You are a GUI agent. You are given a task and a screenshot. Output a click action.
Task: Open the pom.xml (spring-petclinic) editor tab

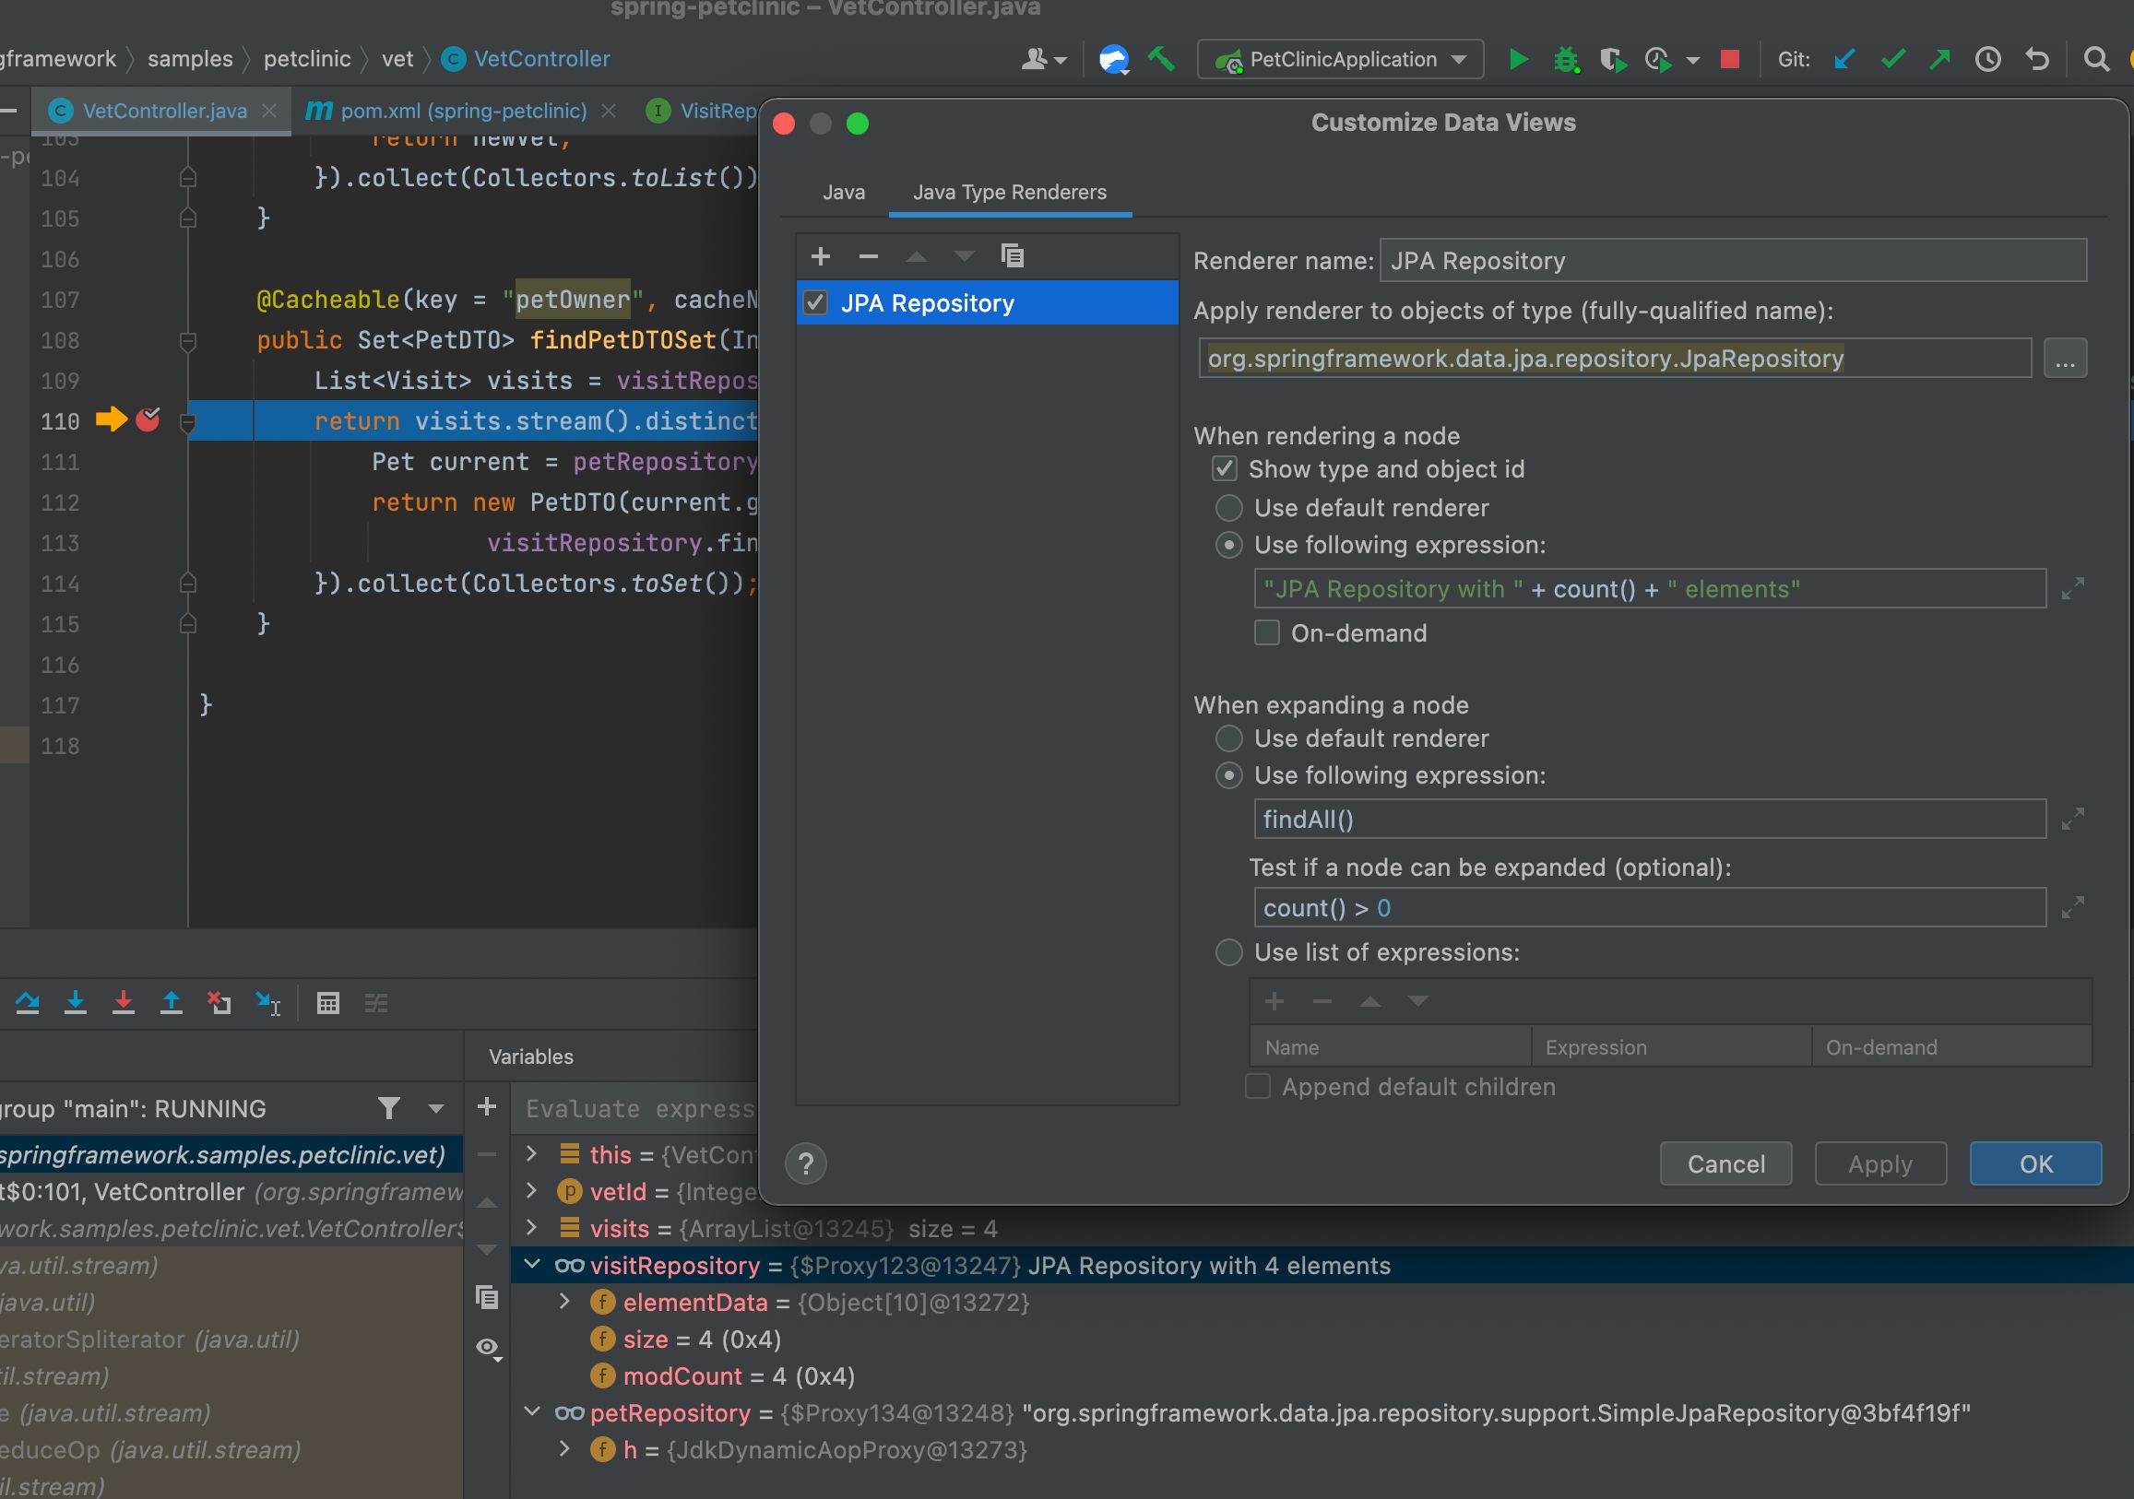(462, 111)
